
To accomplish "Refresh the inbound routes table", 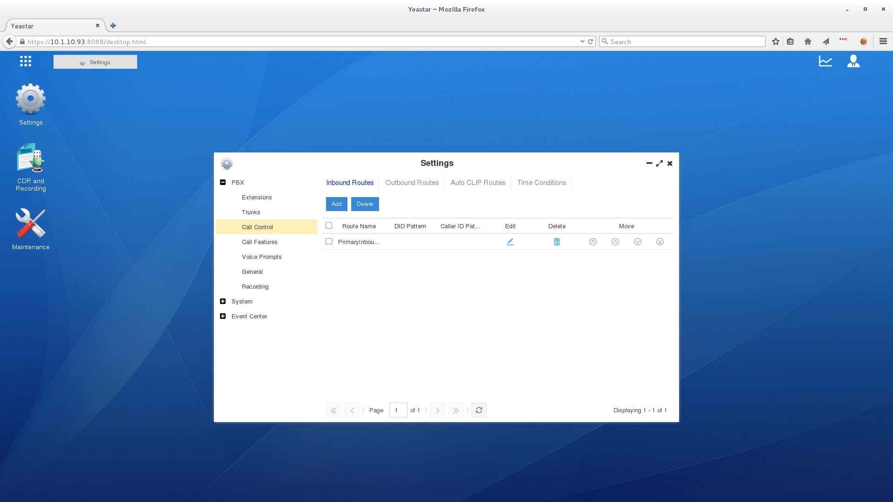I will point(479,410).
